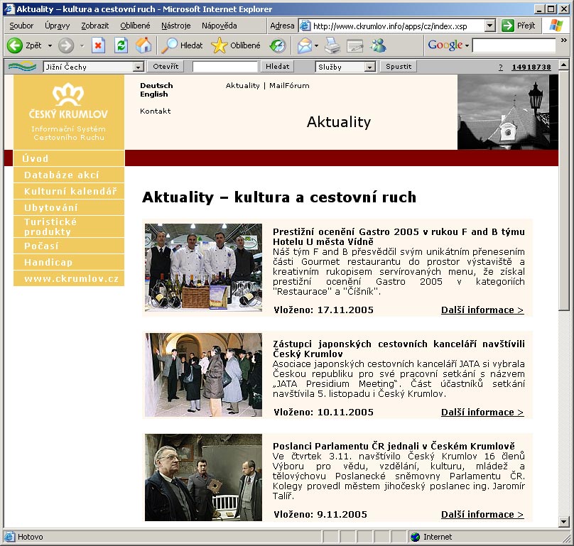Viewport: 574px width, 546px height.
Task: Open the Kontakt link
Action: pos(155,111)
